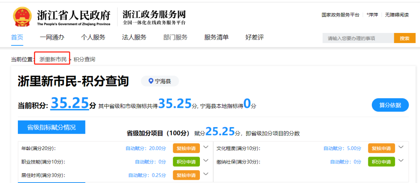Viewport: 420px width, 183px height.
Task: Click the provincial score value 25.25
Action: coord(220,131)
